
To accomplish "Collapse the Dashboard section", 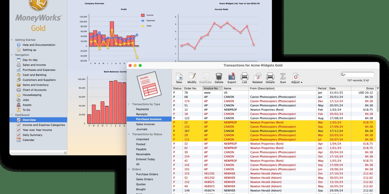I will coord(12,115).
